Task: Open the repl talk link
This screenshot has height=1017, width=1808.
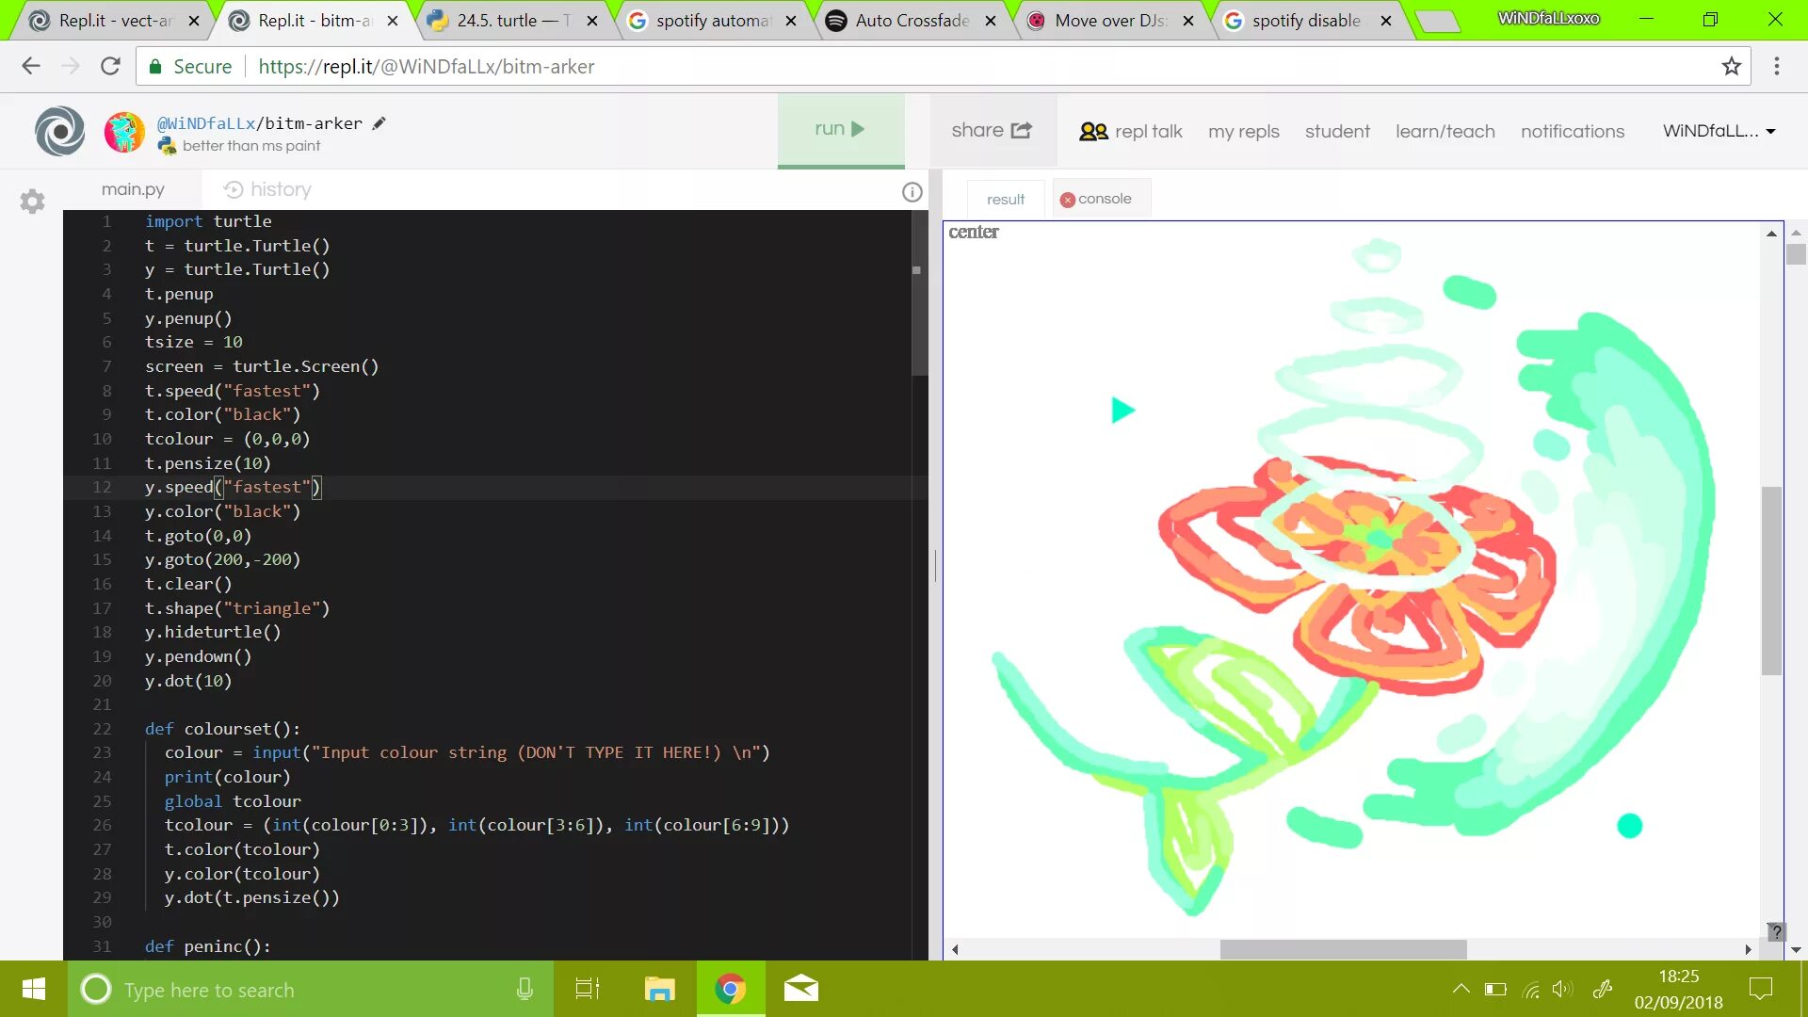Action: click(x=1130, y=131)
